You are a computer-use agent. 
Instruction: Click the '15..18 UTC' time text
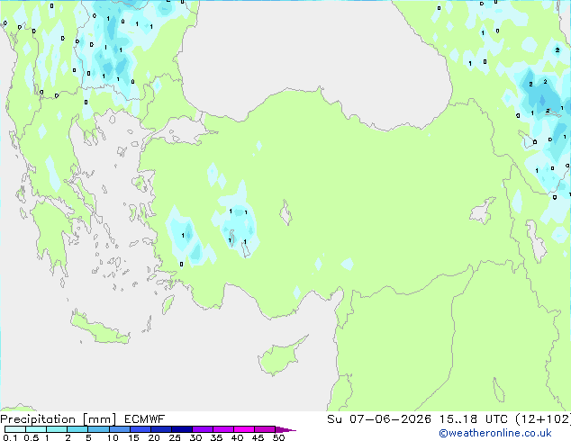[474, 419]
